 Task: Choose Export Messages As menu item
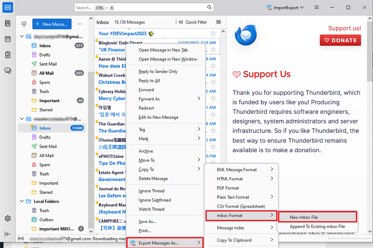165,243
